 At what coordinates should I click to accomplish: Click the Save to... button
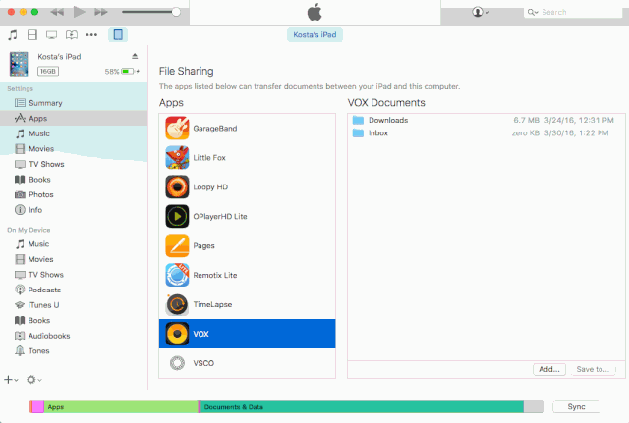pyautogui.click(x=593, y=369)
